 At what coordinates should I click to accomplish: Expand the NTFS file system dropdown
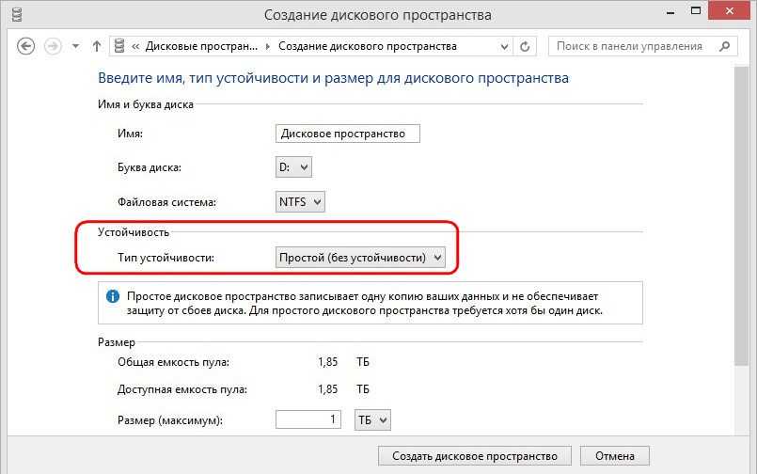[299, 201]
